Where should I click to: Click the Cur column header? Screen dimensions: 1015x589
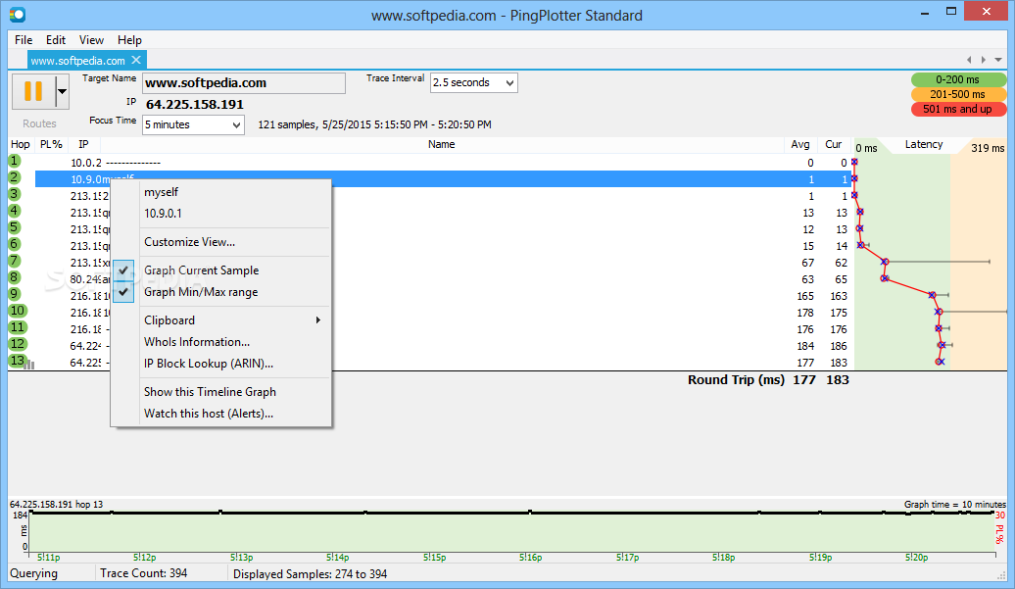(x=834, y=144)
